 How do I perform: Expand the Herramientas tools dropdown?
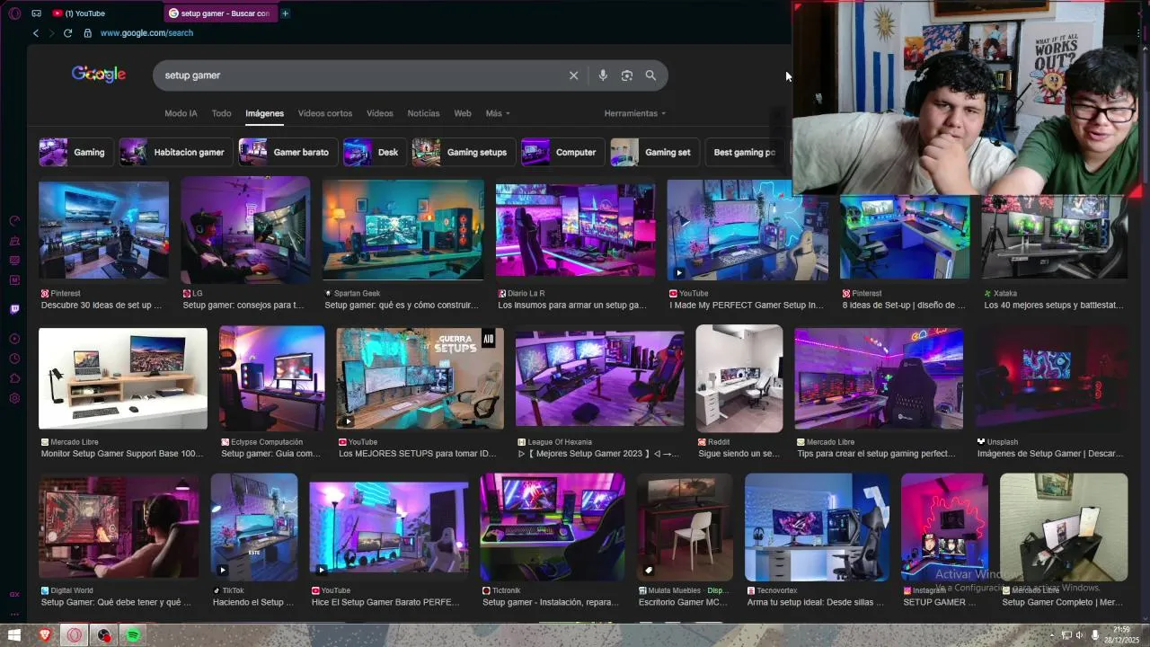[x=635, y=113]
